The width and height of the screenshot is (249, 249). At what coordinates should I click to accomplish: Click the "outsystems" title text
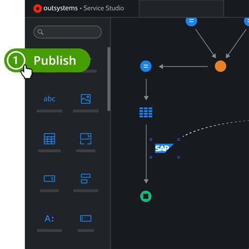(60, 8)
